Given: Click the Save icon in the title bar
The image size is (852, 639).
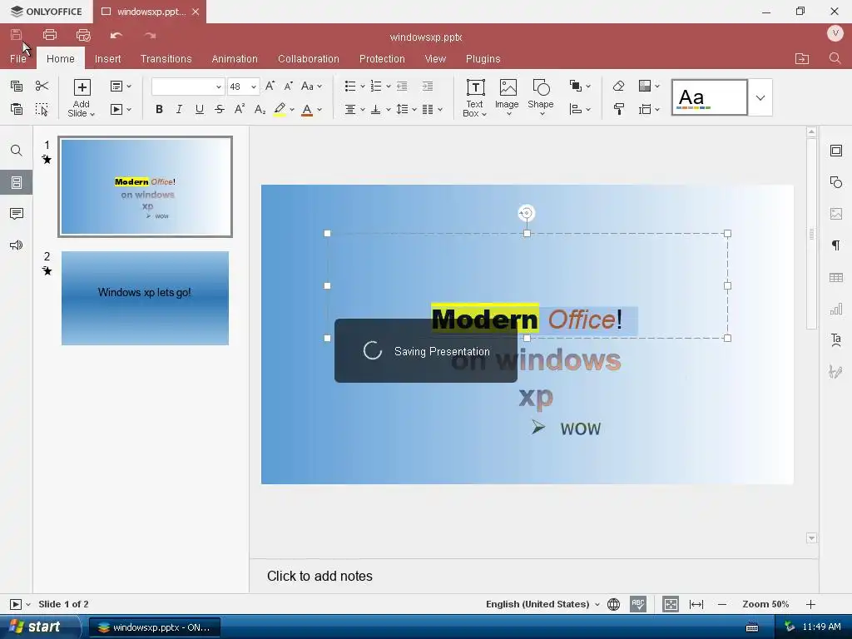Looking at the screenshot, I should (x=17, y=35).
